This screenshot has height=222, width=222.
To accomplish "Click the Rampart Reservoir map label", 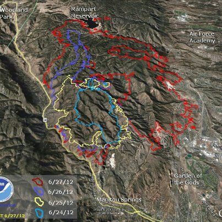I will [85, 12].
